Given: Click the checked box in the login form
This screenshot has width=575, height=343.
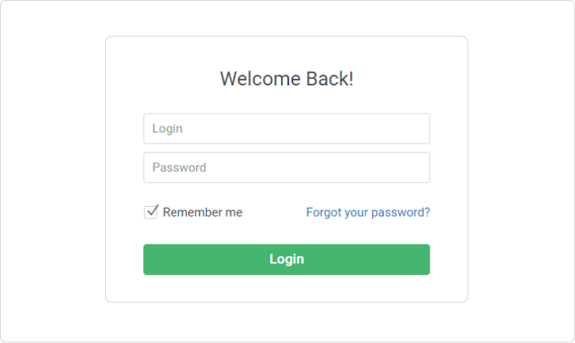Looking at the screenshot, I should coord(151,212).
